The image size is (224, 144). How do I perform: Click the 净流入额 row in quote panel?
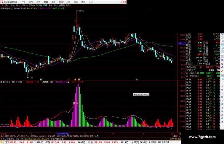203,67
